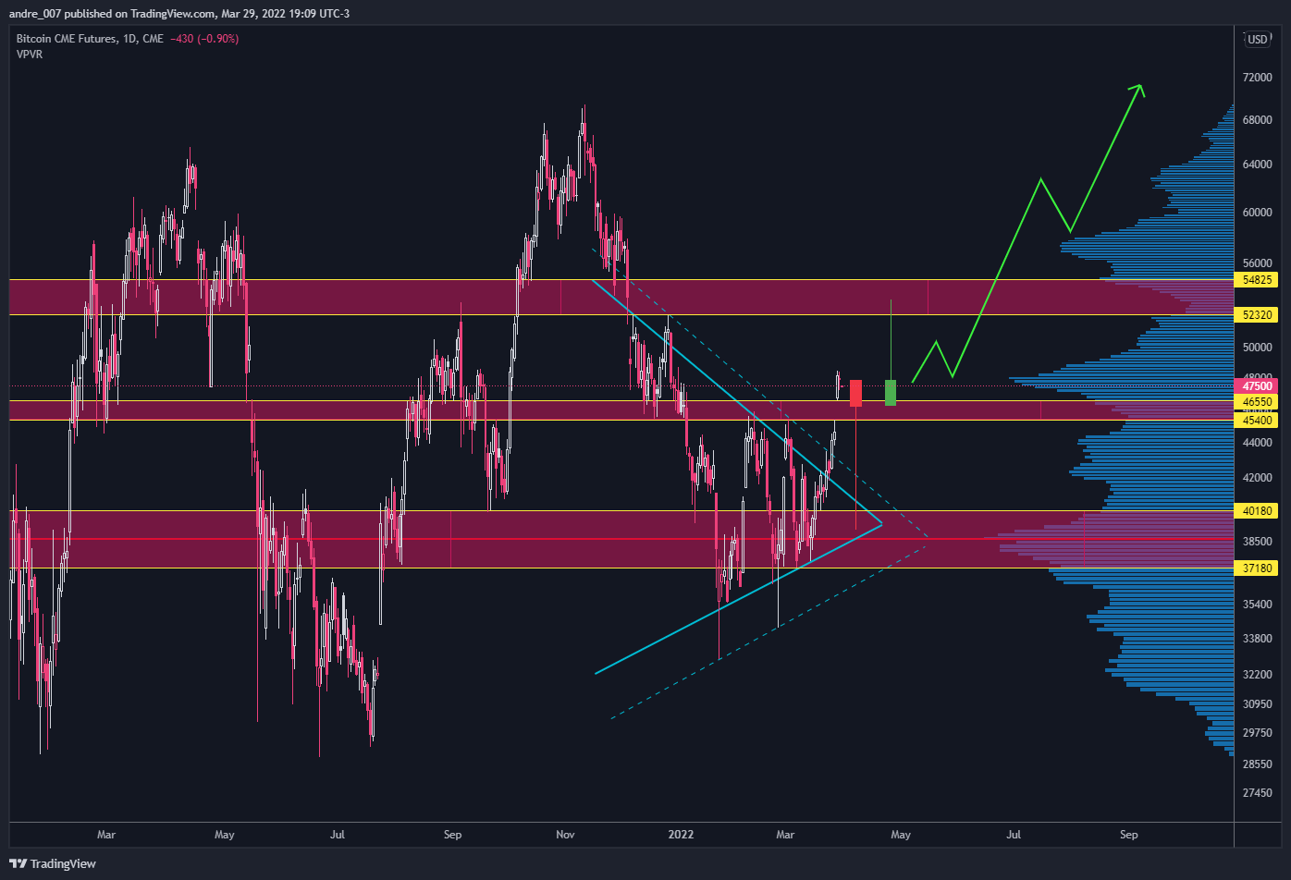Select the projected green candle drawing
Image resolution: width=1291 pixels, height=880 pixels.
coord(891,393)
